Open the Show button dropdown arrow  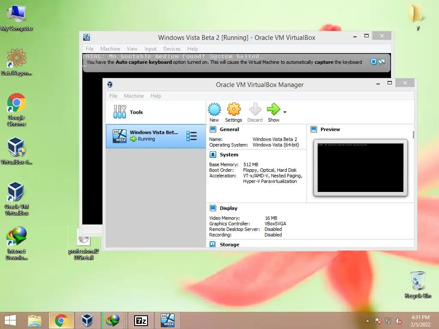285,112
